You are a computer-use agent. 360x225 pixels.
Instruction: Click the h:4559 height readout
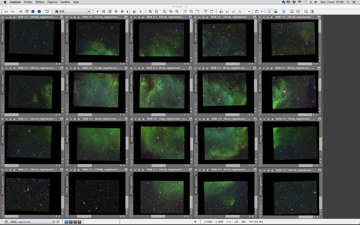coord(219,222)
